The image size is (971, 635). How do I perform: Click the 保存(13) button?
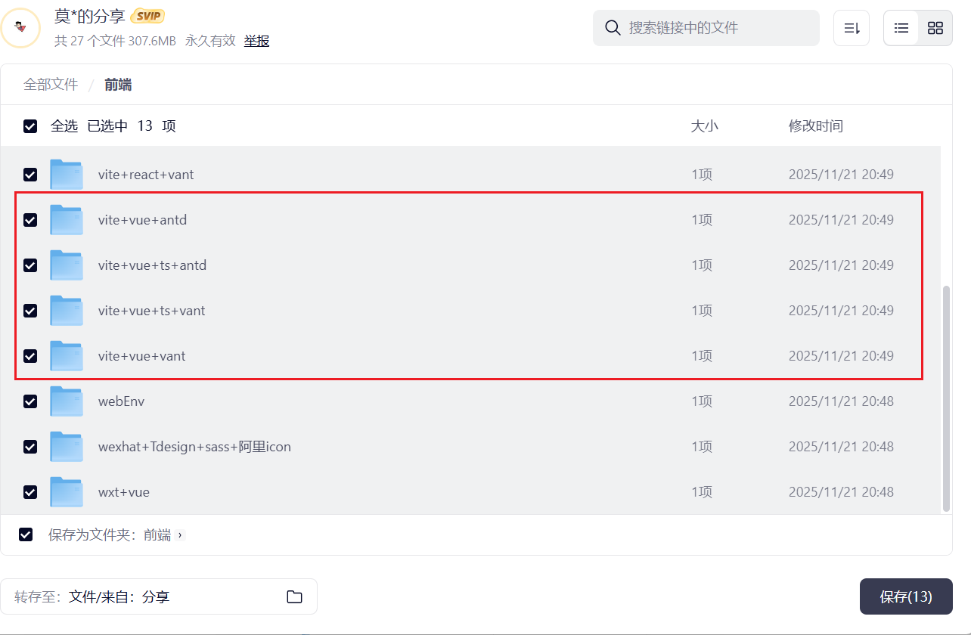pyautogui.click(x=906, y=596)
